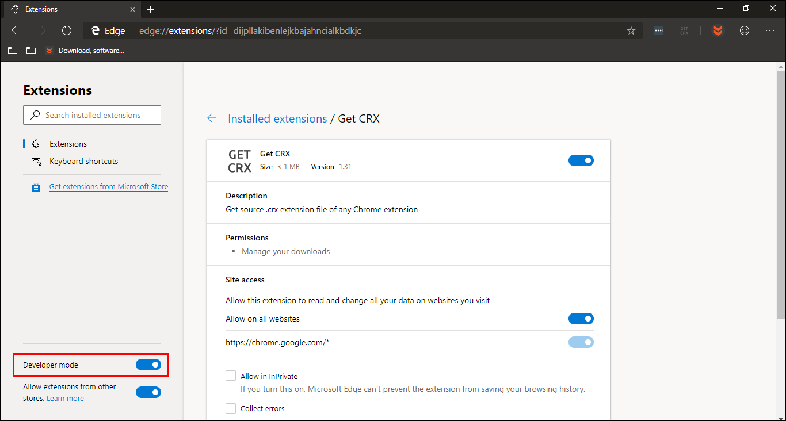
Task: Click the browser back arrow button
Action: click(16, 30)
